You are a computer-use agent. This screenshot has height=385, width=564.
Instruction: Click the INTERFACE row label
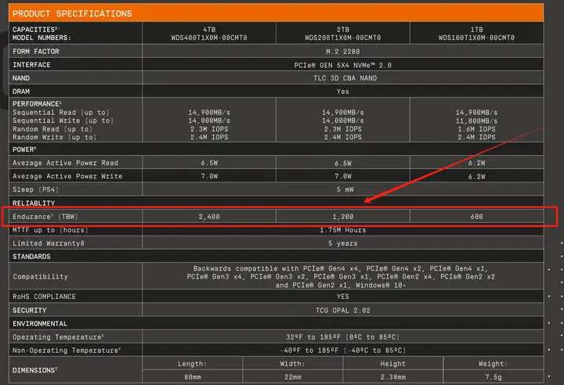click(x=31, y=65)
